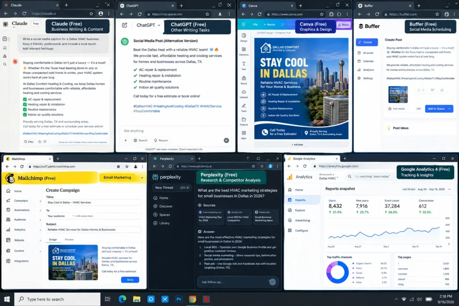Switch to the Design tab in Mailchimp
The image size is (459, 306).
(x=53, y=240)
